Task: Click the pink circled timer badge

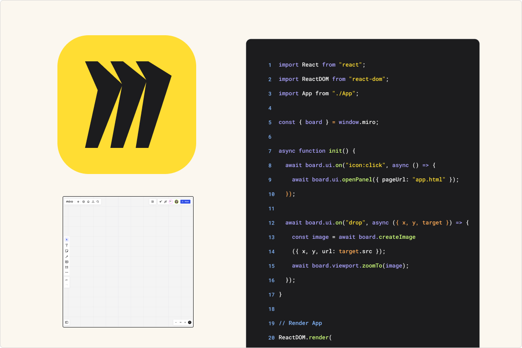Action: click(171, 201)
